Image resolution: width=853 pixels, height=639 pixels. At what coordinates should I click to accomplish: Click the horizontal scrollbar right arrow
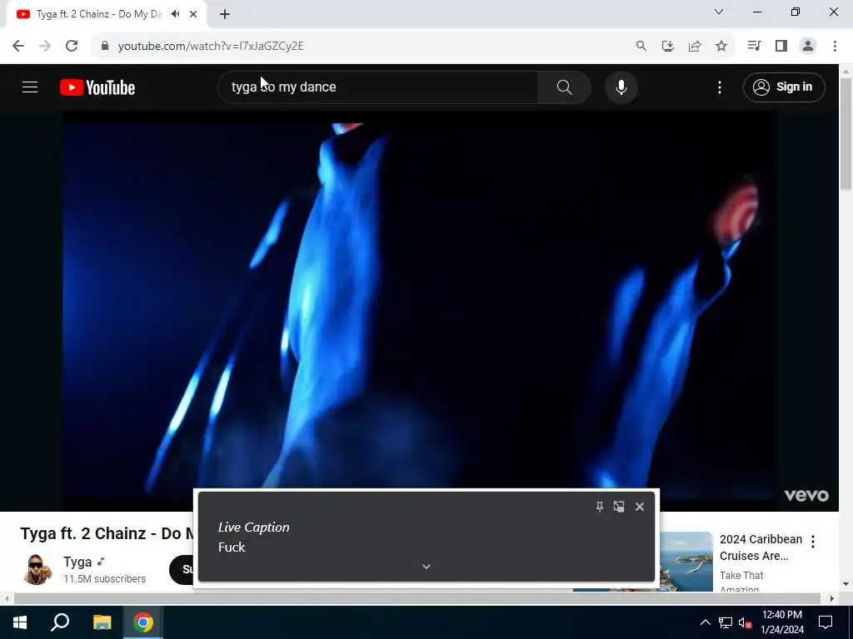coord(832,598)
